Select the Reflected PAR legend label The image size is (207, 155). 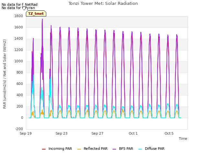click(x=96, y=149)
